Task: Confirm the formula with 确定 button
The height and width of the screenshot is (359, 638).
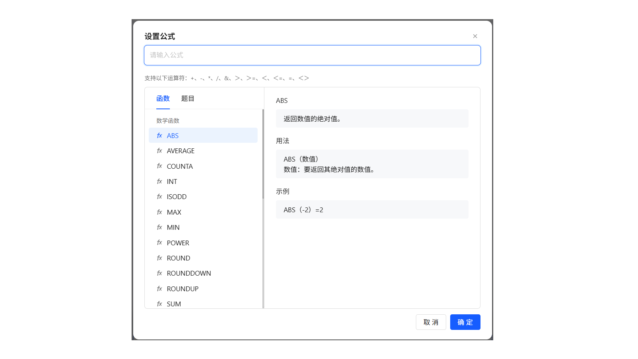Action: (465, 322)
